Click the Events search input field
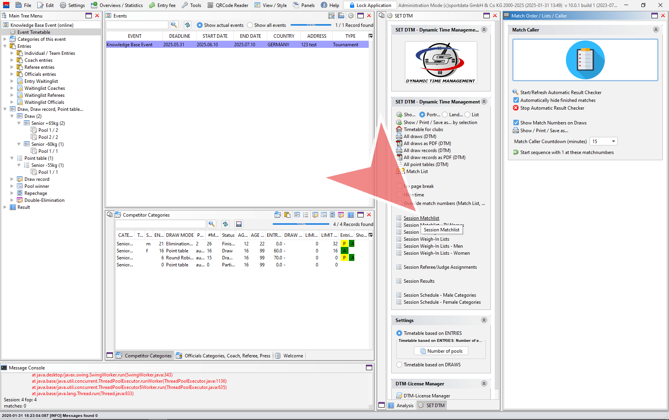The image size is (669, 420). [x=137, y=25]
